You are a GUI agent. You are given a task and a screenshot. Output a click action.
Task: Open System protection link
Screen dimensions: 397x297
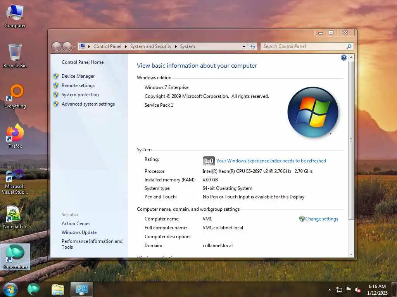(x=80, y=95)
